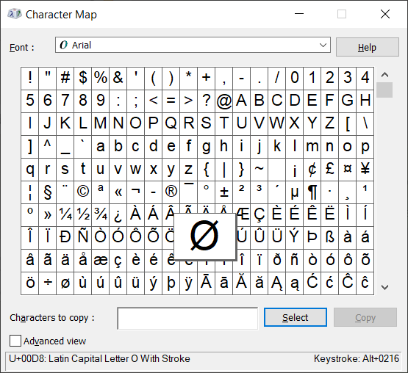Click the Select button

pos(296,317)
